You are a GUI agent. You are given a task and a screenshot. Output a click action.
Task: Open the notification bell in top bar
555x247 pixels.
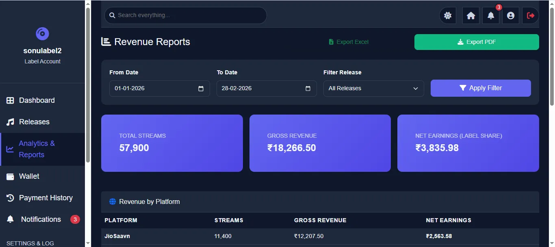coord(491,15)
